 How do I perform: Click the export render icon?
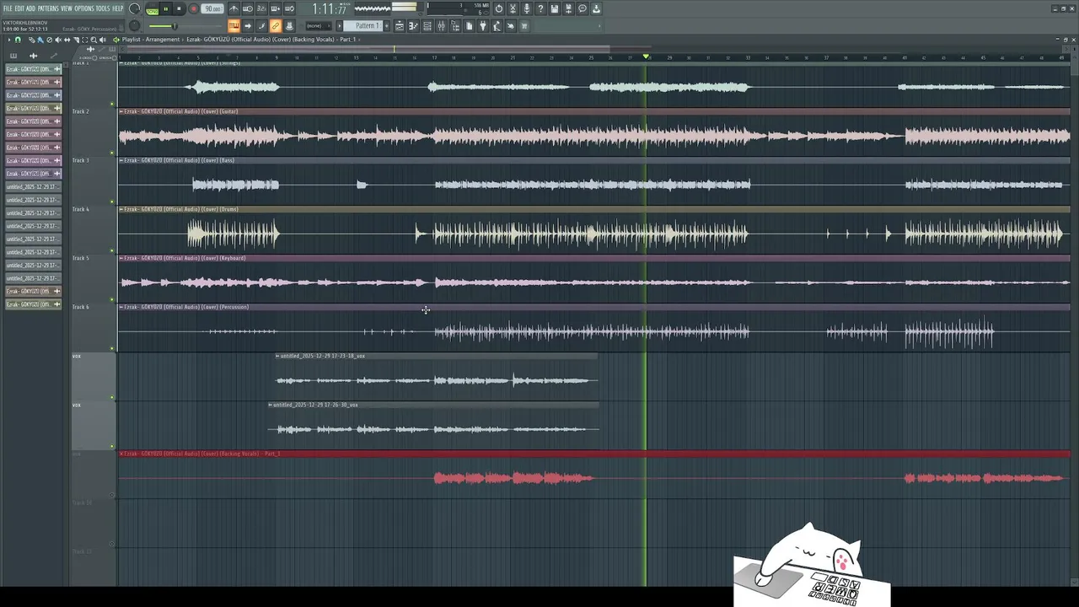pyautogui.click(x=596, y=9)
